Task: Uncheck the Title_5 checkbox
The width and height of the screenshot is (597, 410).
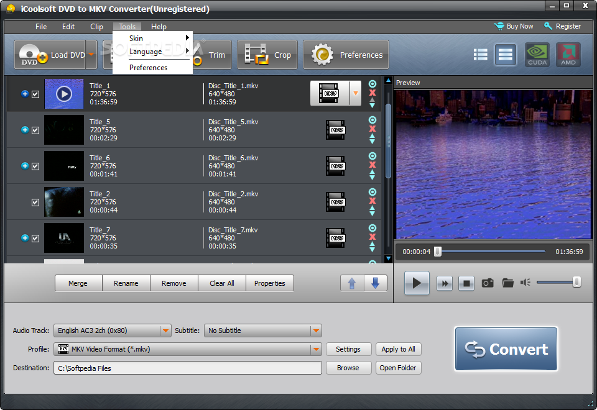Action: [35, 130]
